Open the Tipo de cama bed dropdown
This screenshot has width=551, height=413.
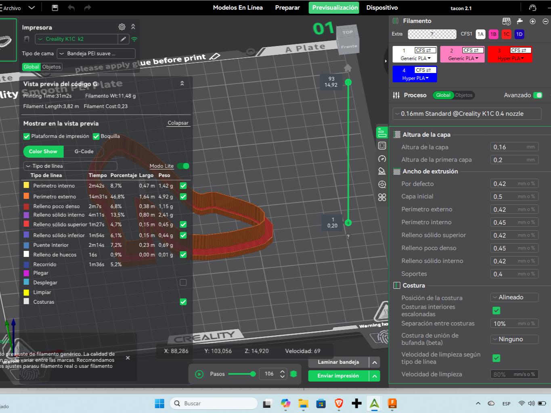[x=96, y=54]
